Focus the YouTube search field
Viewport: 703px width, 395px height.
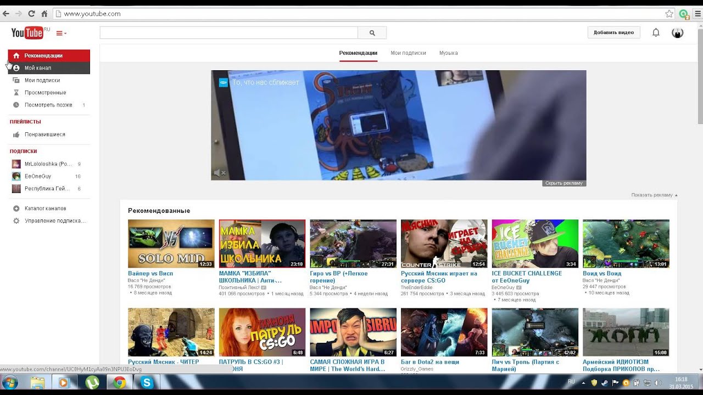tap(229, 33)
